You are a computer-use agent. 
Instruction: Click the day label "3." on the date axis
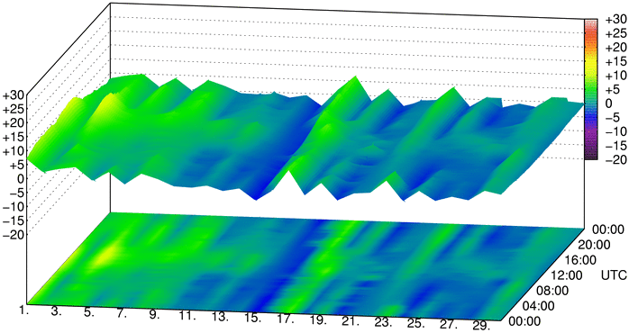click(x=57, y=311)
